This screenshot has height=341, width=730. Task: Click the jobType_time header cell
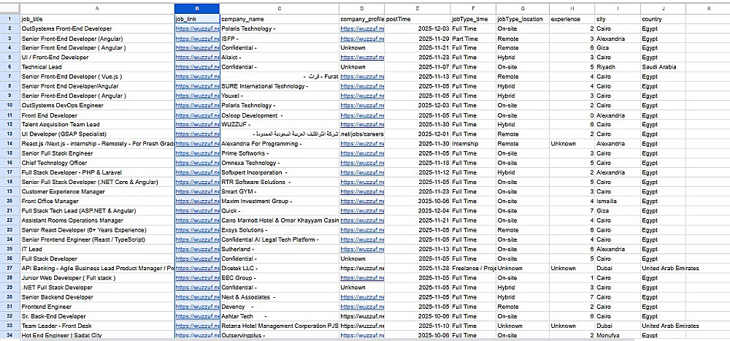pyautogui.click(x=473, y=19)
